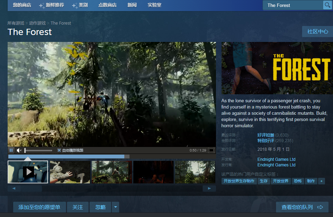This screenshot has width=333, height=217.
Task: Open publisher Endnight Games Ltd link
Action: [x=276, y=165]
